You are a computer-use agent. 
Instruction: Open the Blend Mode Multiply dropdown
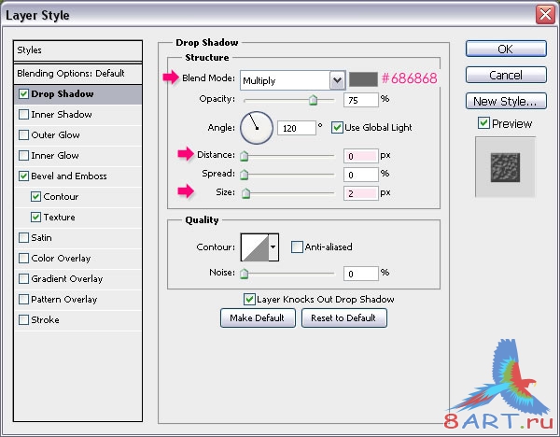(292, 80)
